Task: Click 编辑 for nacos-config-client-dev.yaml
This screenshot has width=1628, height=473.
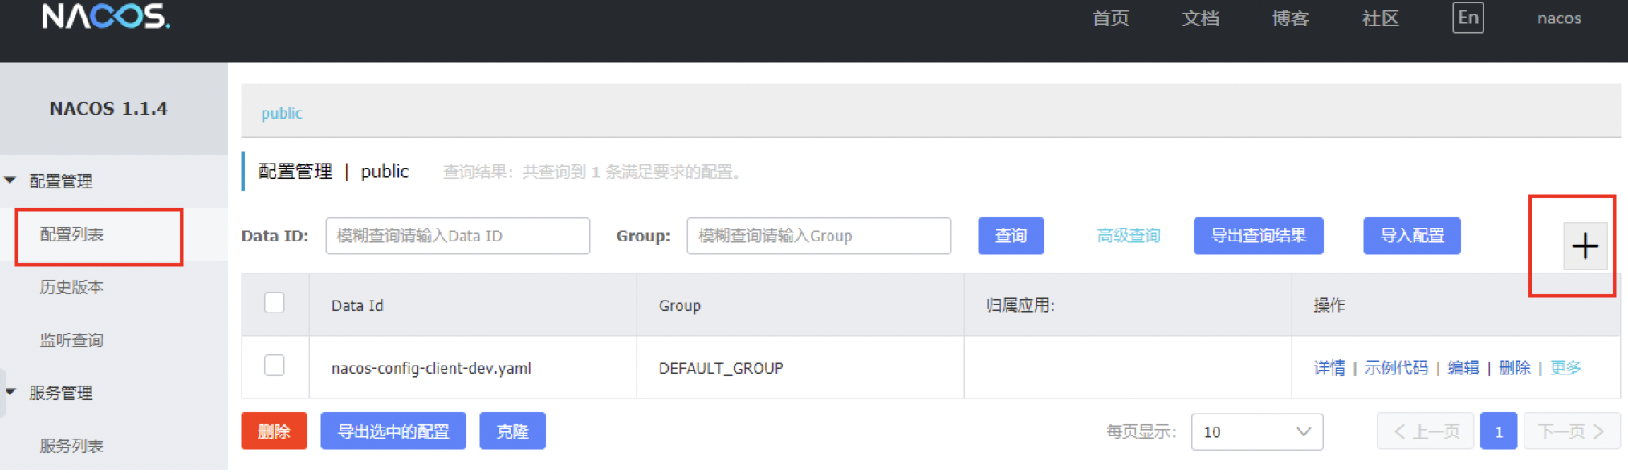Action: pyautogui.click(x=1463, y=368)
